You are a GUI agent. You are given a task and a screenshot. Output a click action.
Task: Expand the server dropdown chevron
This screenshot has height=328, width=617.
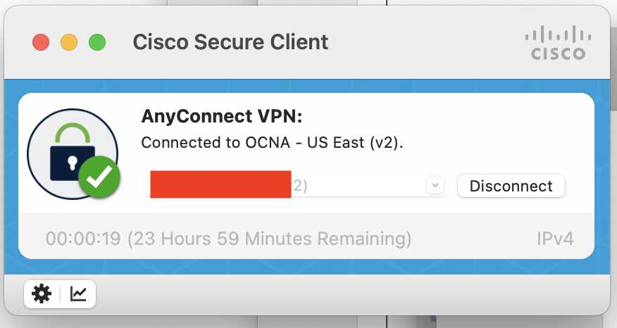tap(435, 185)
